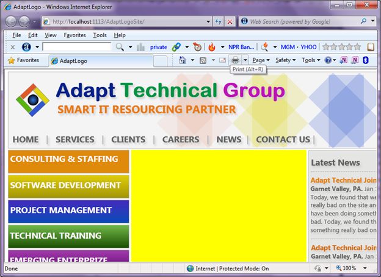The height and width of the screenshot is (277, 381).
Task: Open the File menu
Action: 16,35
